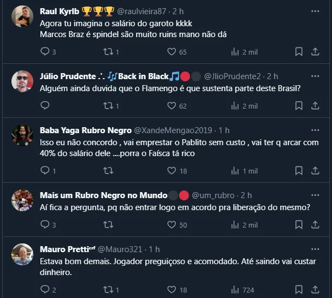Share Mauro Pretti's tweet
The width and height of the screenshot is (332, 298).
[315, 290]
